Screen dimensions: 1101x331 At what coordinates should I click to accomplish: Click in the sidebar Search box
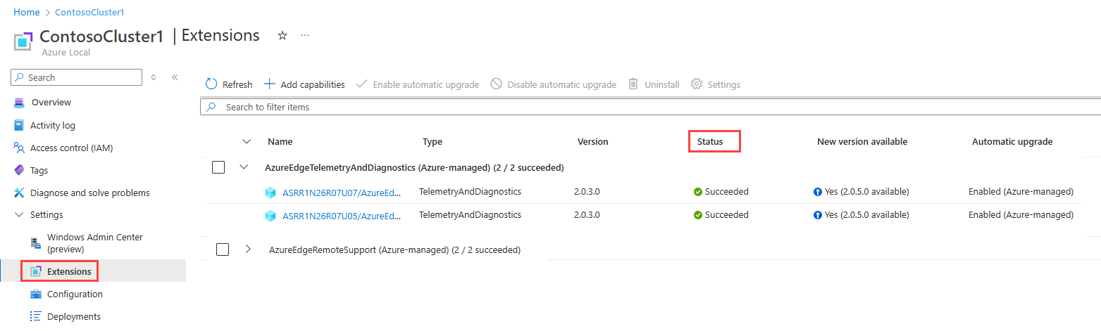coord(77,77)
